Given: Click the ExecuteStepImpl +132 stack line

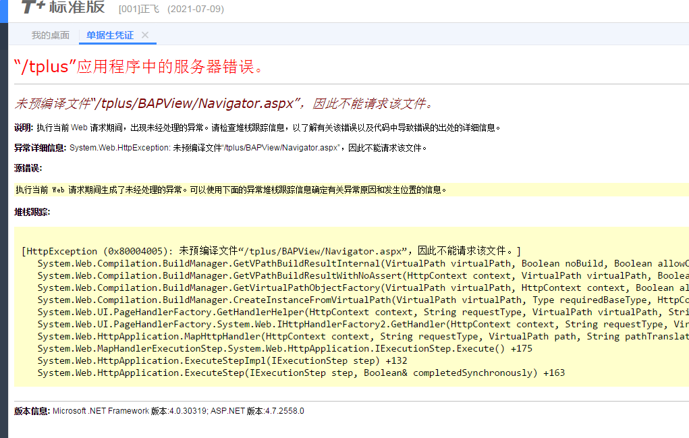Looking at the screenshot, I should [x=222, y=360].
